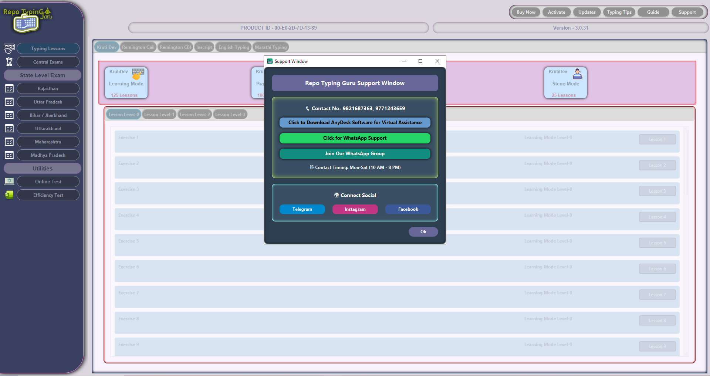Select Lesson Level-3 tab
710x376 pixels.
tap(230, 115)
